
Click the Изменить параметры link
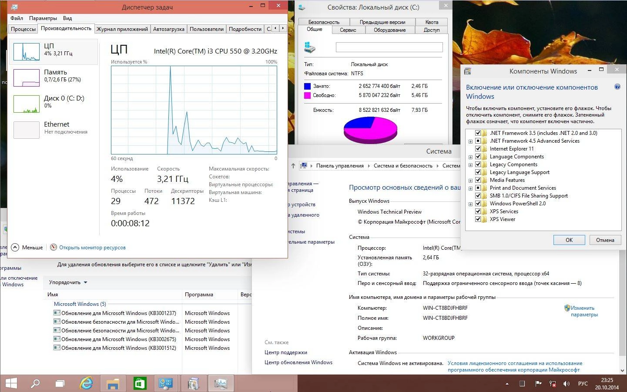(584, 311)
